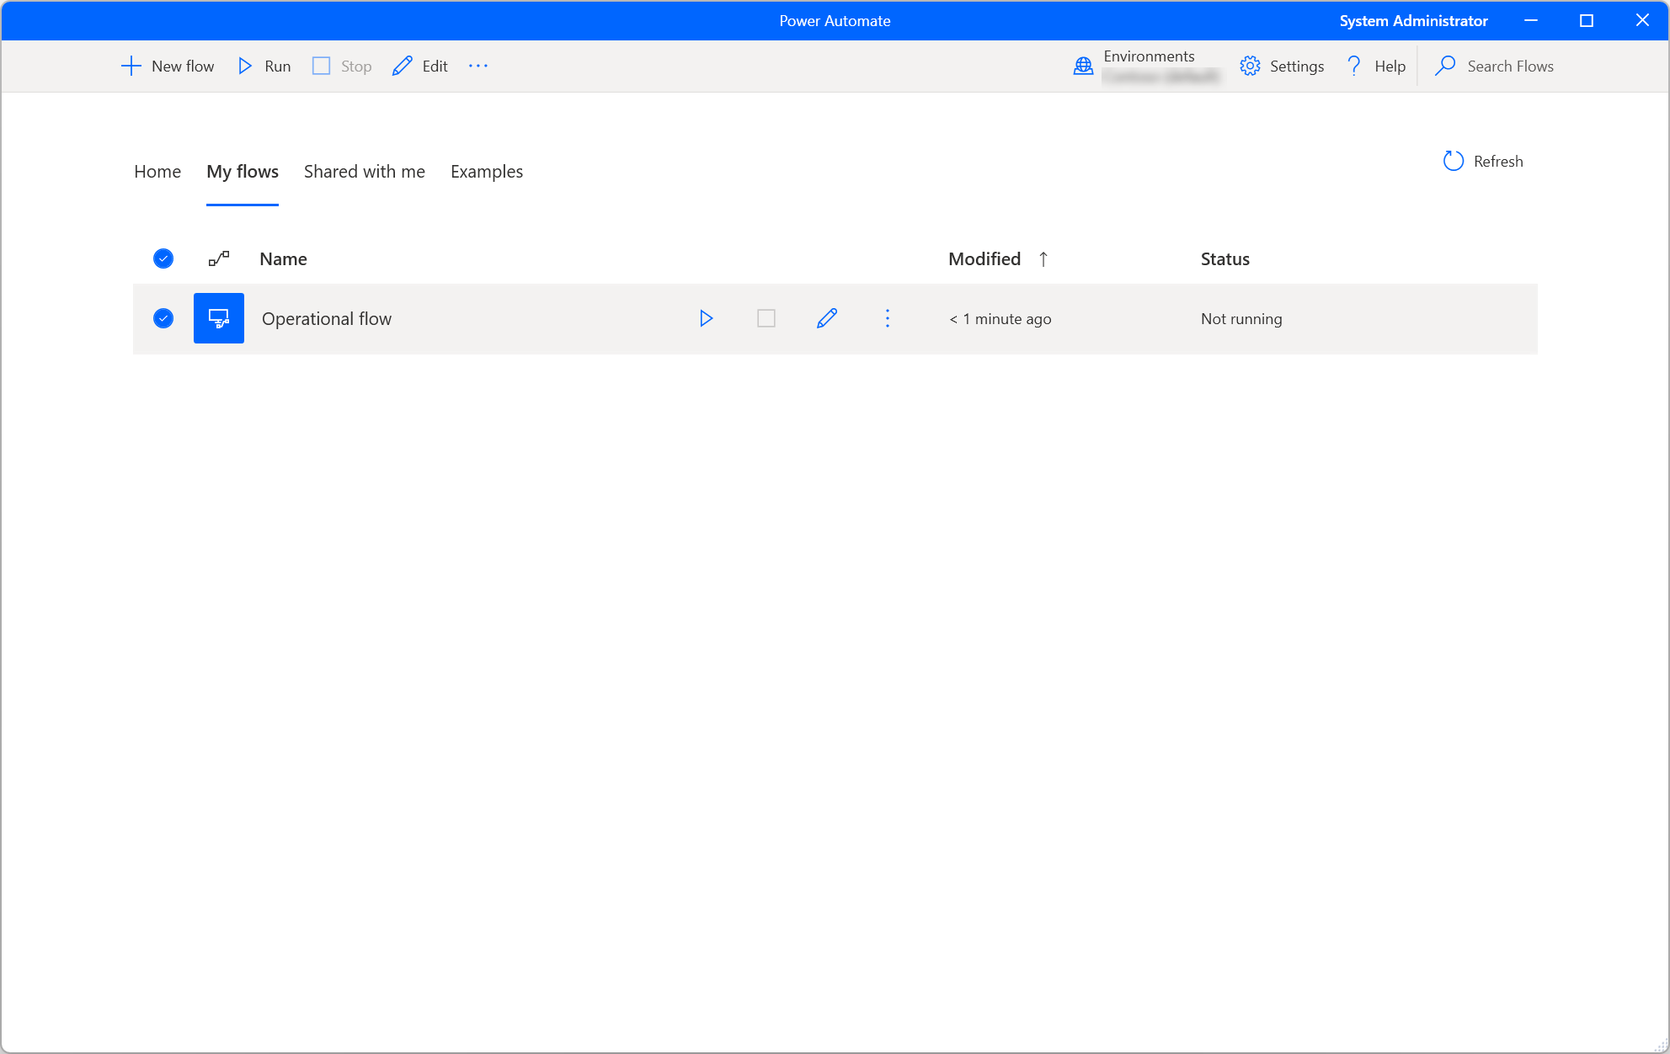This screenshot has width=1670, height=1054.
Task: Click the more options icon for Operational flow
Action: 887,318
